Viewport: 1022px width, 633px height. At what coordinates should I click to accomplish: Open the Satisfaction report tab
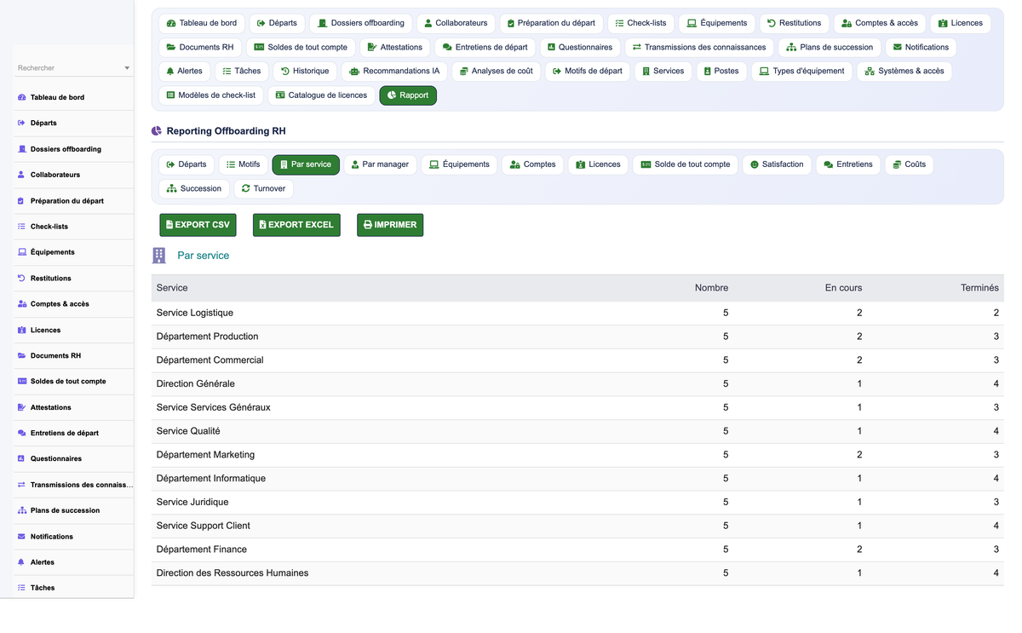(x=777, y=164)
